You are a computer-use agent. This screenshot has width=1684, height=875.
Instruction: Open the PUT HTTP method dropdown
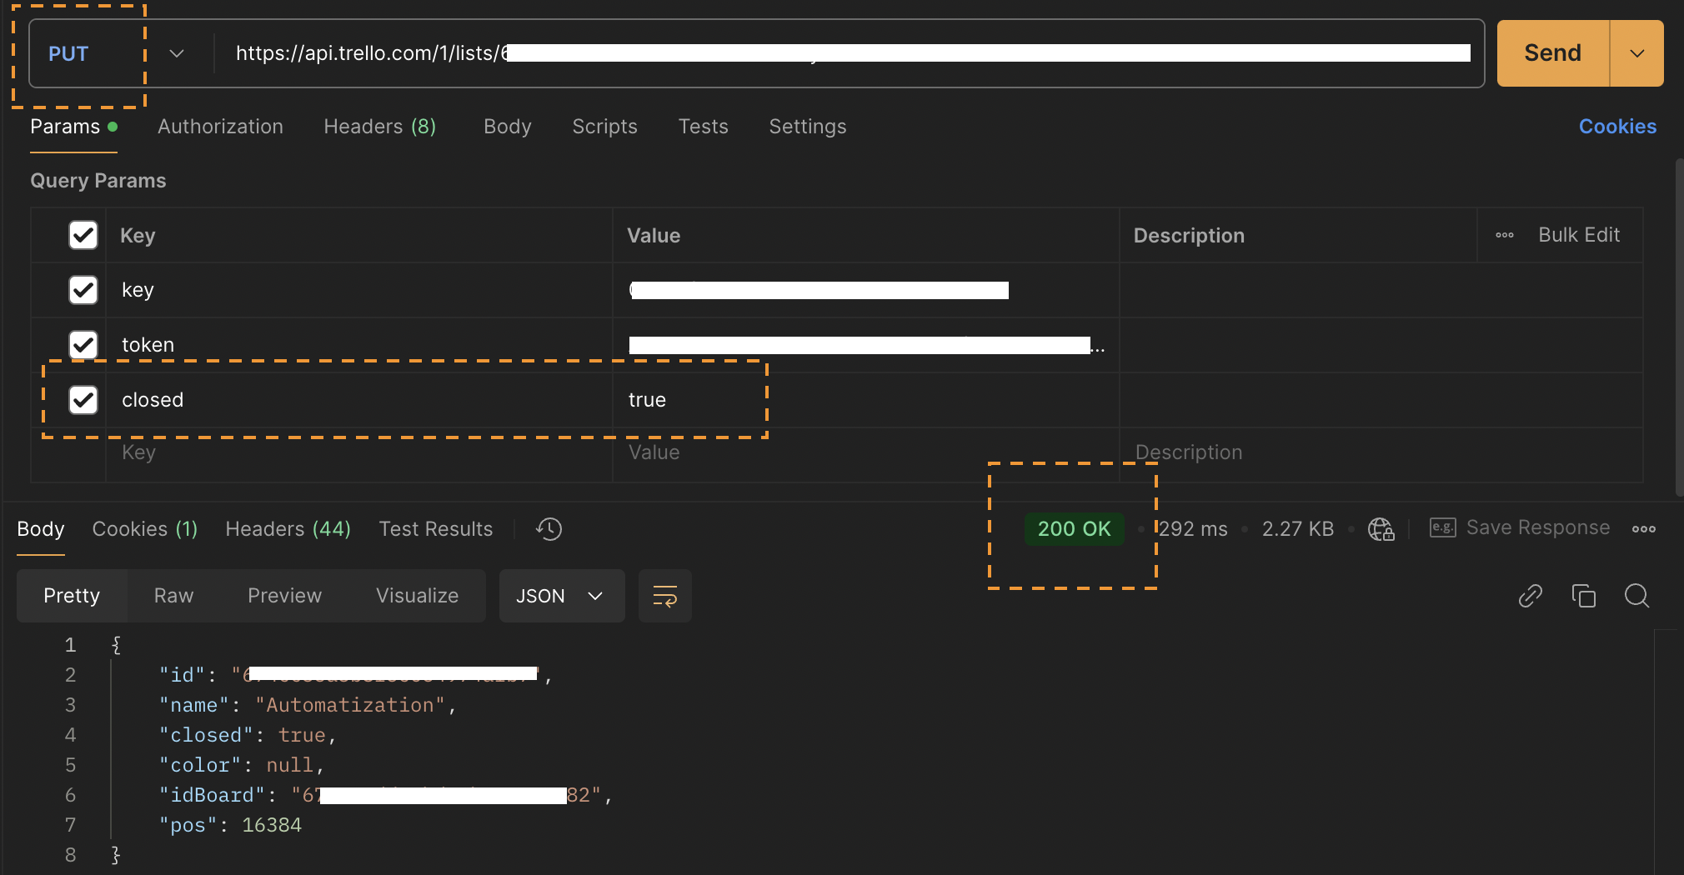pos(117,53)
